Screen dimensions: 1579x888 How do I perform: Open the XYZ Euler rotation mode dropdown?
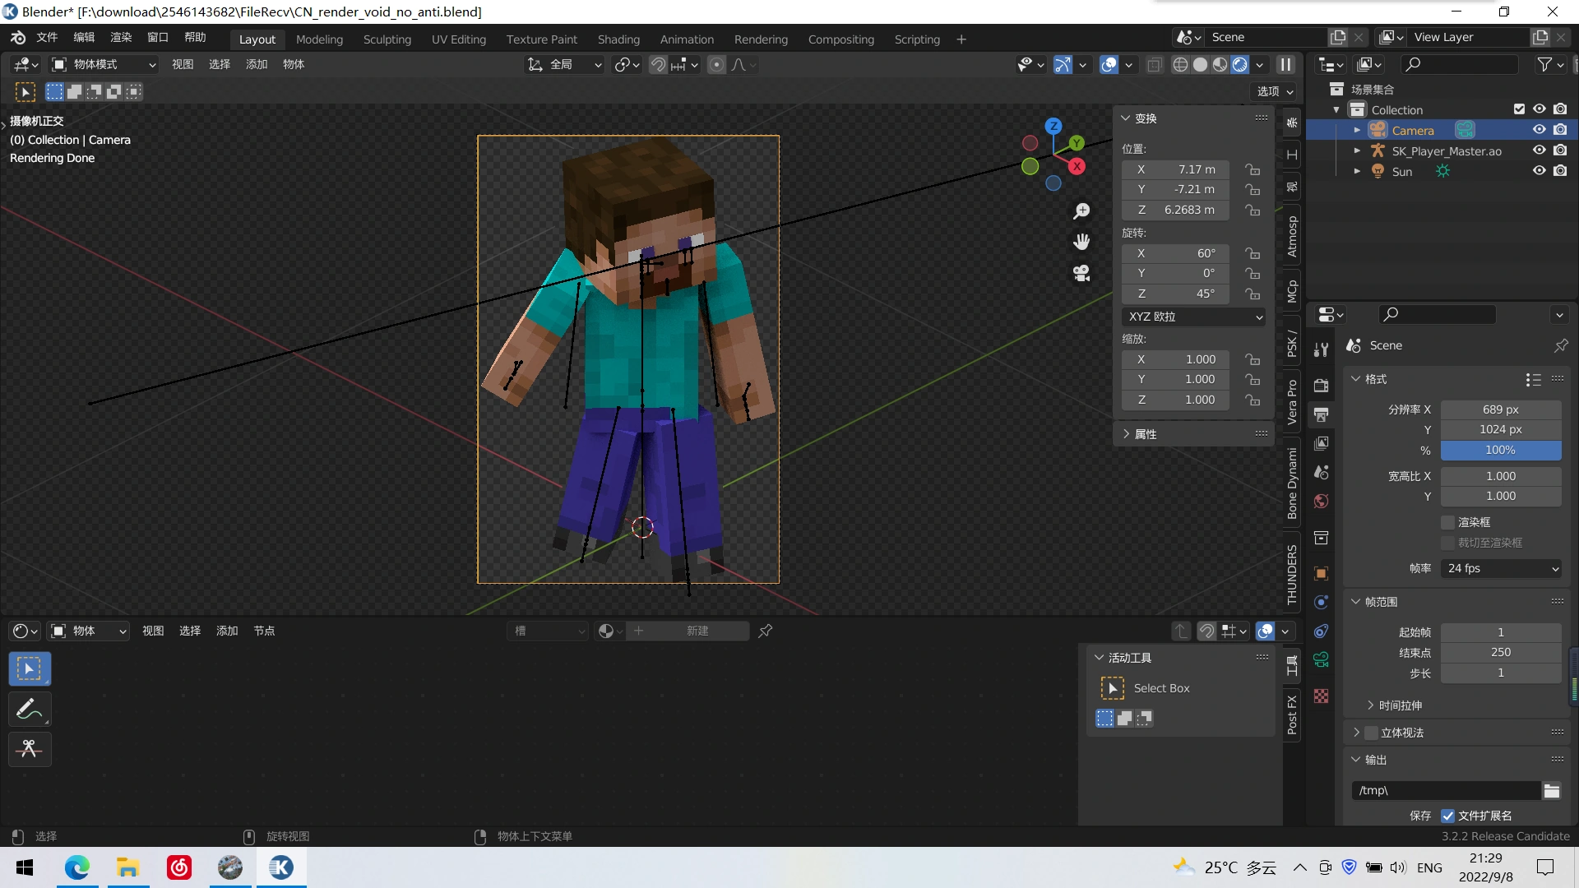click(1193, 317)
